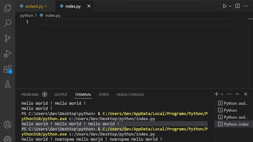Select the 'Python' terminal entry
The height and width of the screenshot is (142, 253).
233,110
